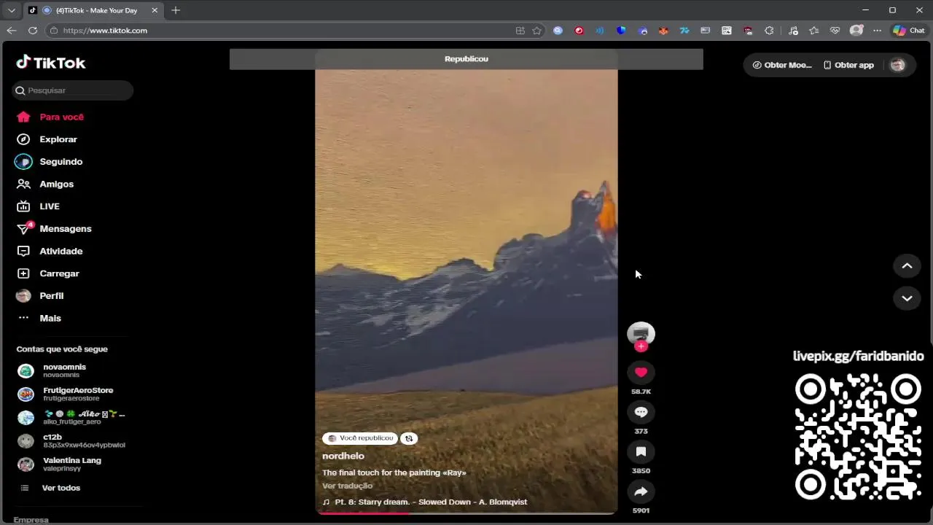Click the repost icon beside Você republicou
The image size is (933, 525).
[x=409, y=438]
